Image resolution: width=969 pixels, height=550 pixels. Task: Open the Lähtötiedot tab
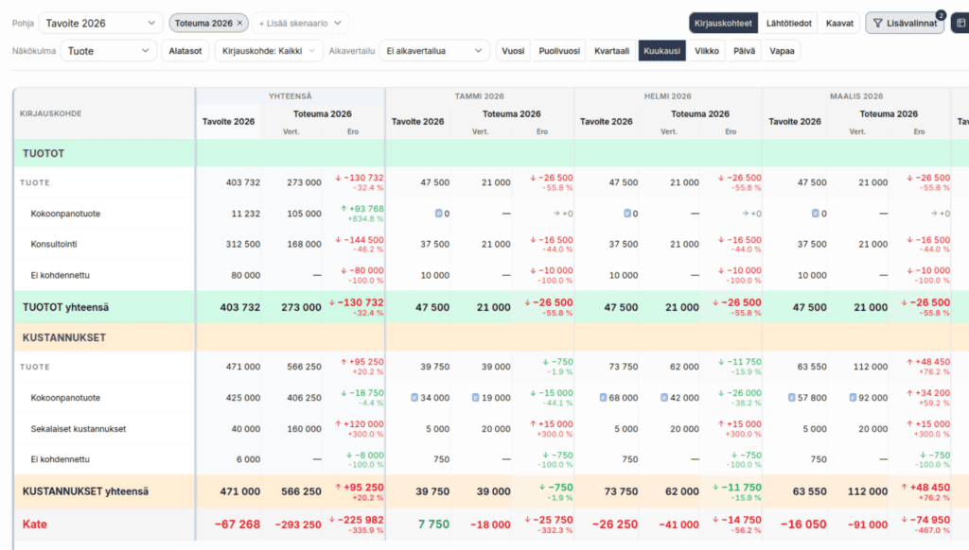788,24
